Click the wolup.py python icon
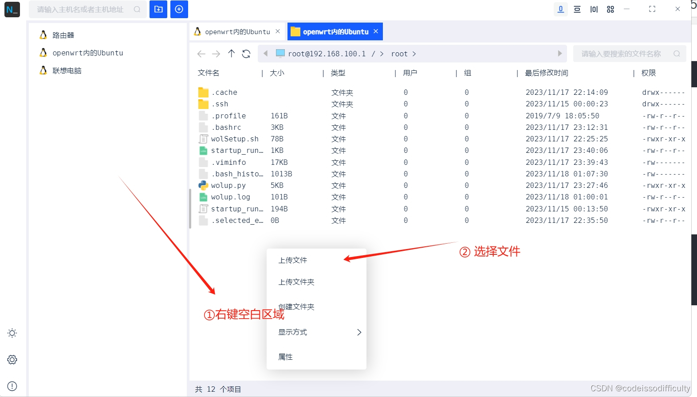 click(203, 185)
